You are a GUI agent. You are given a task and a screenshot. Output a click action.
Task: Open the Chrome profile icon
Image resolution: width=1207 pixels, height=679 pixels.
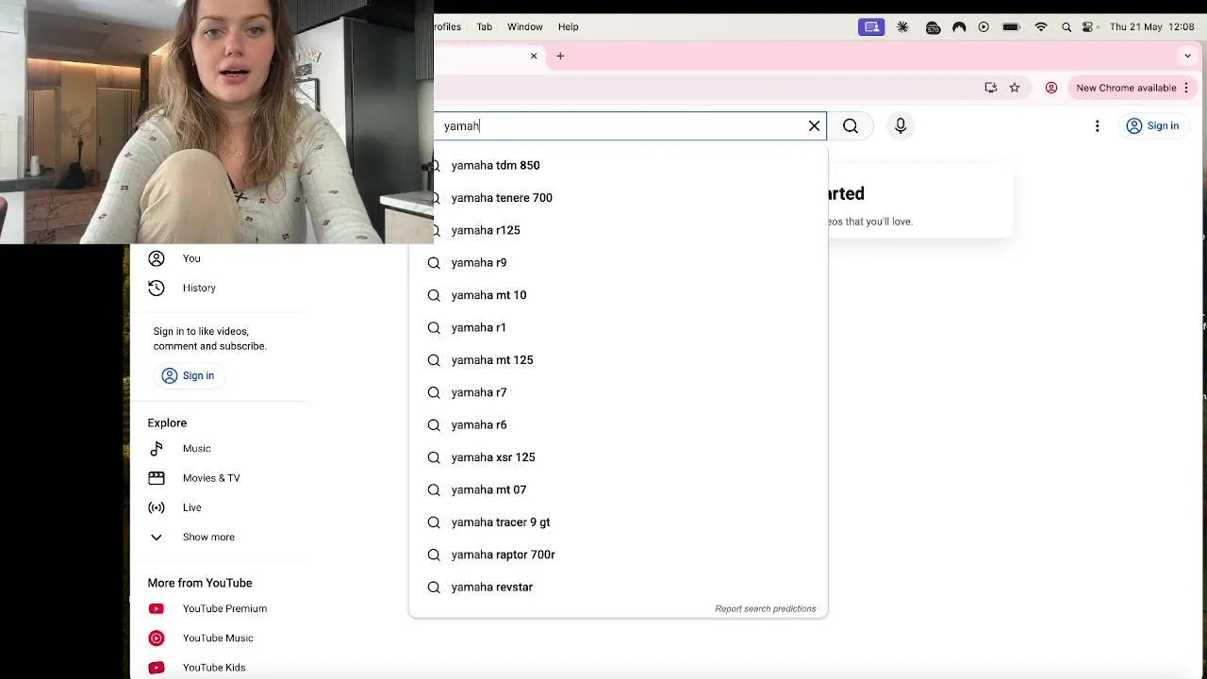pos(1051,88)
